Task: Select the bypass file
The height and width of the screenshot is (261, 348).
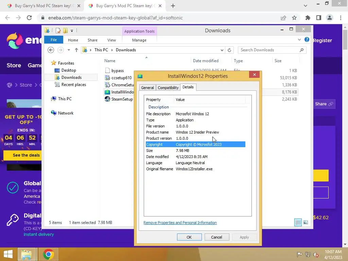Action: 118,71
